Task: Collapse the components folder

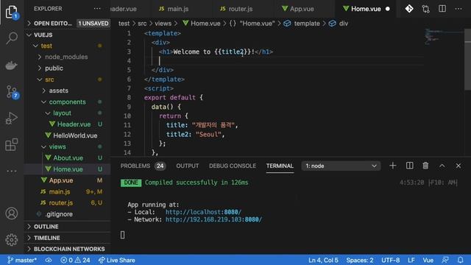Action: coord(67,102)
